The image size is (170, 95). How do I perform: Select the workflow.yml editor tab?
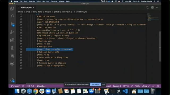(x=26, y=8)
